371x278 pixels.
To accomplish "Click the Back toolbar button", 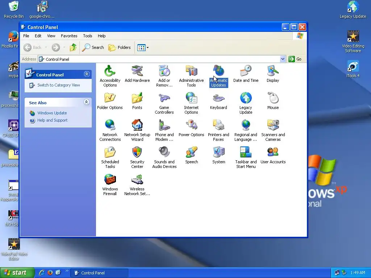I will (33, 47).
